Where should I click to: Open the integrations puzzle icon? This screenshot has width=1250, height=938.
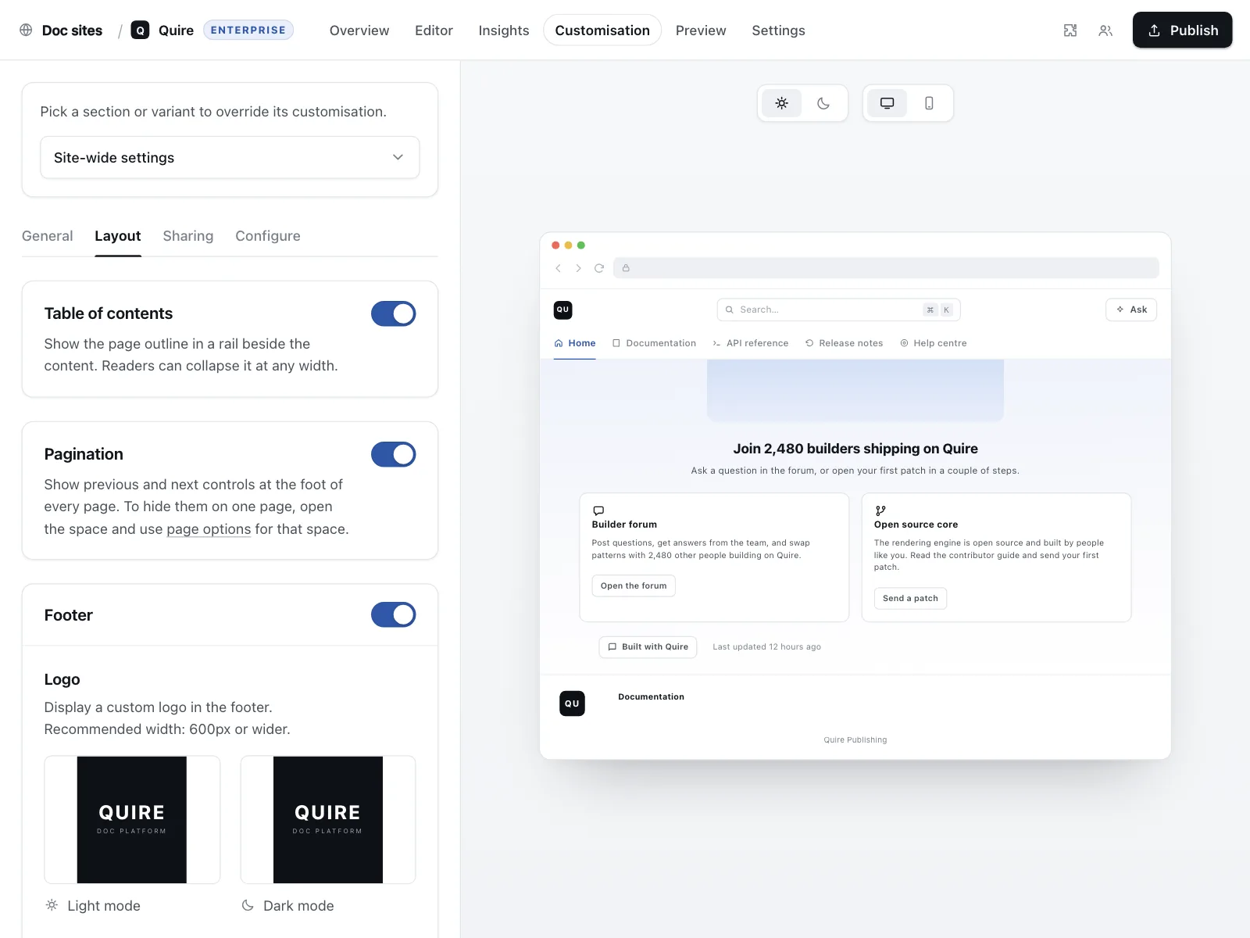click(x=1070, y=30)
